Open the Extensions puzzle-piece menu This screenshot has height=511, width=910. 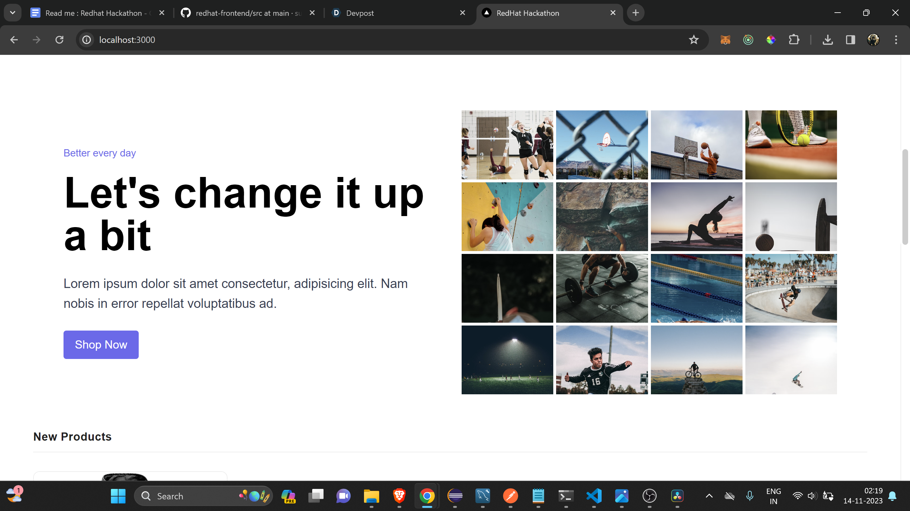[794, 40]
